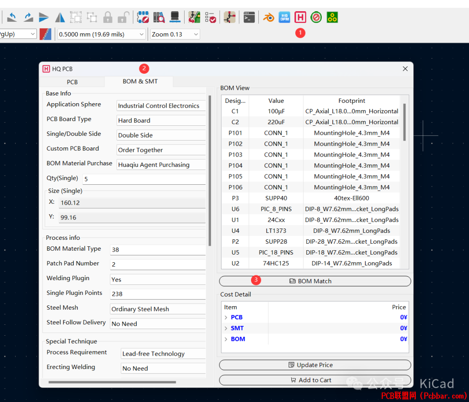Click the left panel vertical scrollbar

click(x=210, y=170)
